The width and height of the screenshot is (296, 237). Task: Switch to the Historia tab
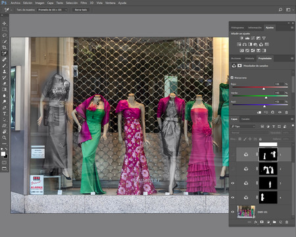pos(249,59)
